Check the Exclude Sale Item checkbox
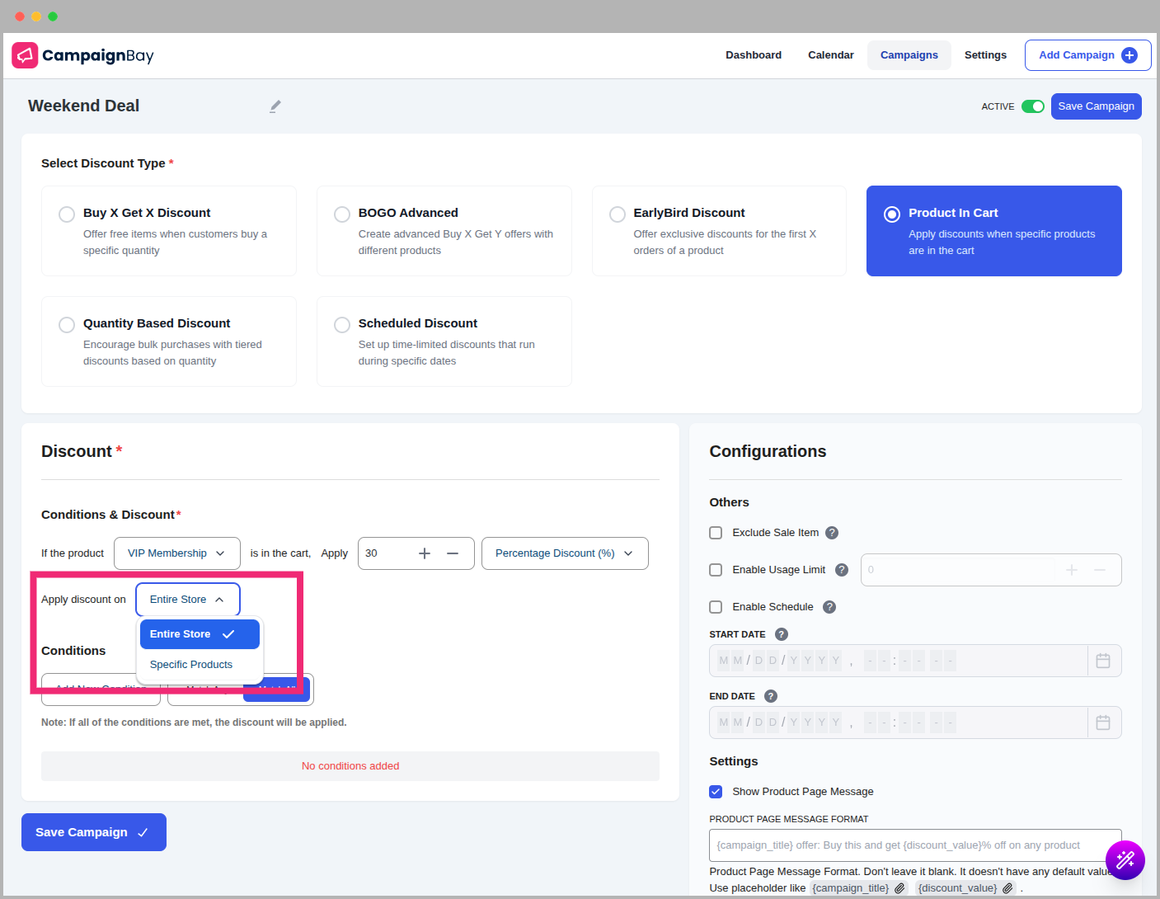 click(x=716, y=533)
